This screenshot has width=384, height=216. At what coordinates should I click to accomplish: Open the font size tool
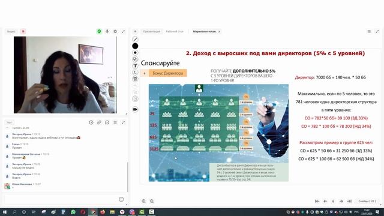(x=135, y=72)
